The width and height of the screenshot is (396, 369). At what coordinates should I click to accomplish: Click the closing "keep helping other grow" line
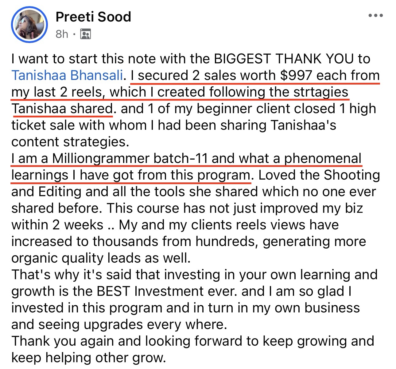click(x=88, y=358)
